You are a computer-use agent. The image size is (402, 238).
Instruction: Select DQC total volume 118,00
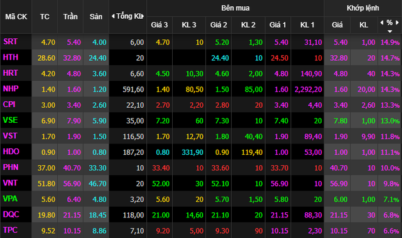coord(133,215)
